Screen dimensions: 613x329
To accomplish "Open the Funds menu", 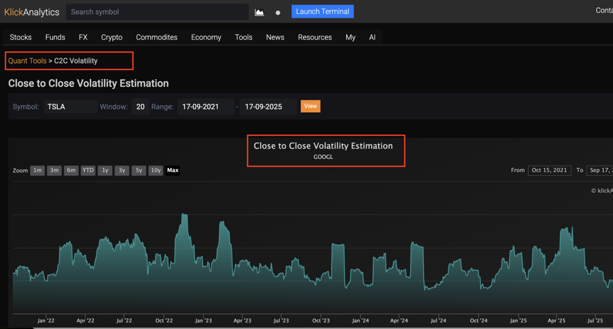I will [x=55, y=37].
